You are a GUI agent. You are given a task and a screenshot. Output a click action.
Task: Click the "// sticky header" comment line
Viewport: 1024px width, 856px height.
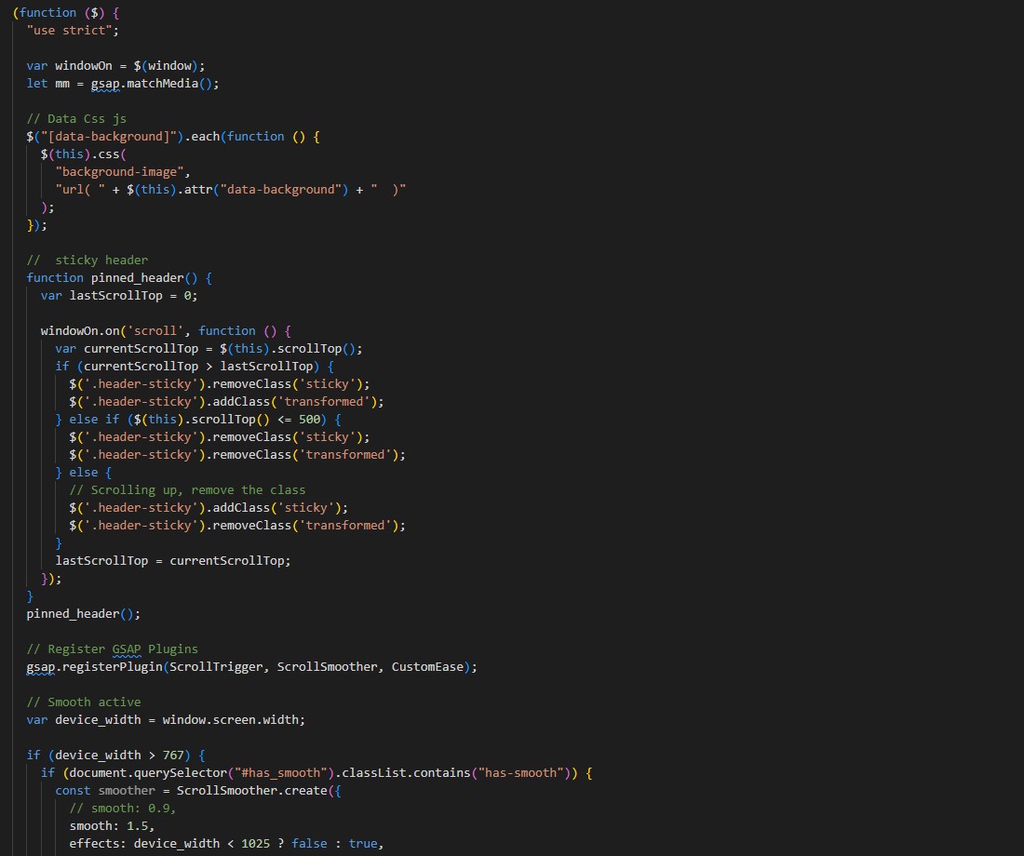coord(88,261)
